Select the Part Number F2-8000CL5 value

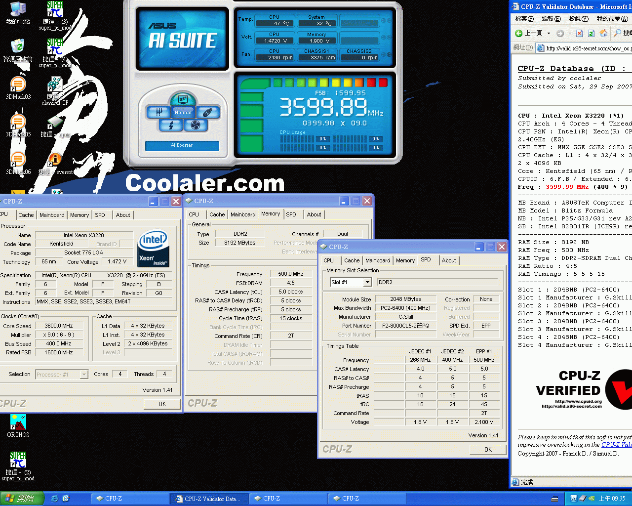tap(406, 326)
